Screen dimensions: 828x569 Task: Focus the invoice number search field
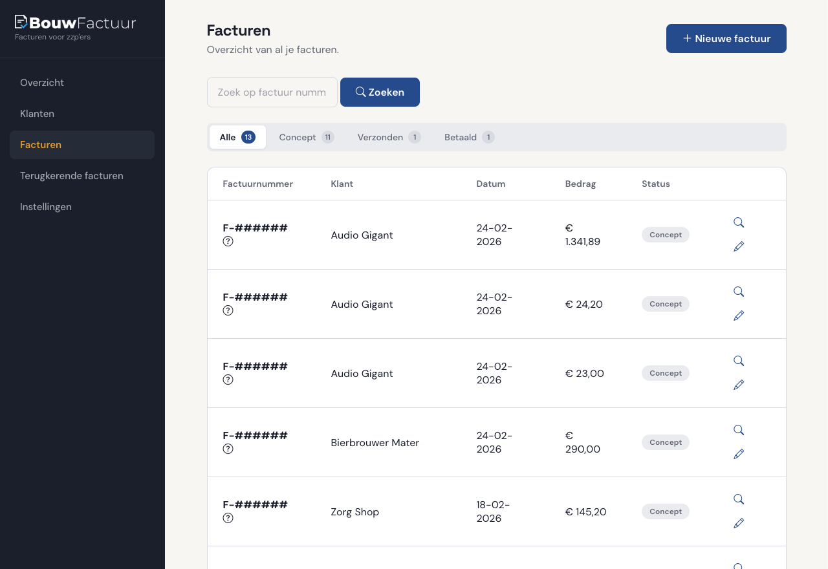(272, 92)
